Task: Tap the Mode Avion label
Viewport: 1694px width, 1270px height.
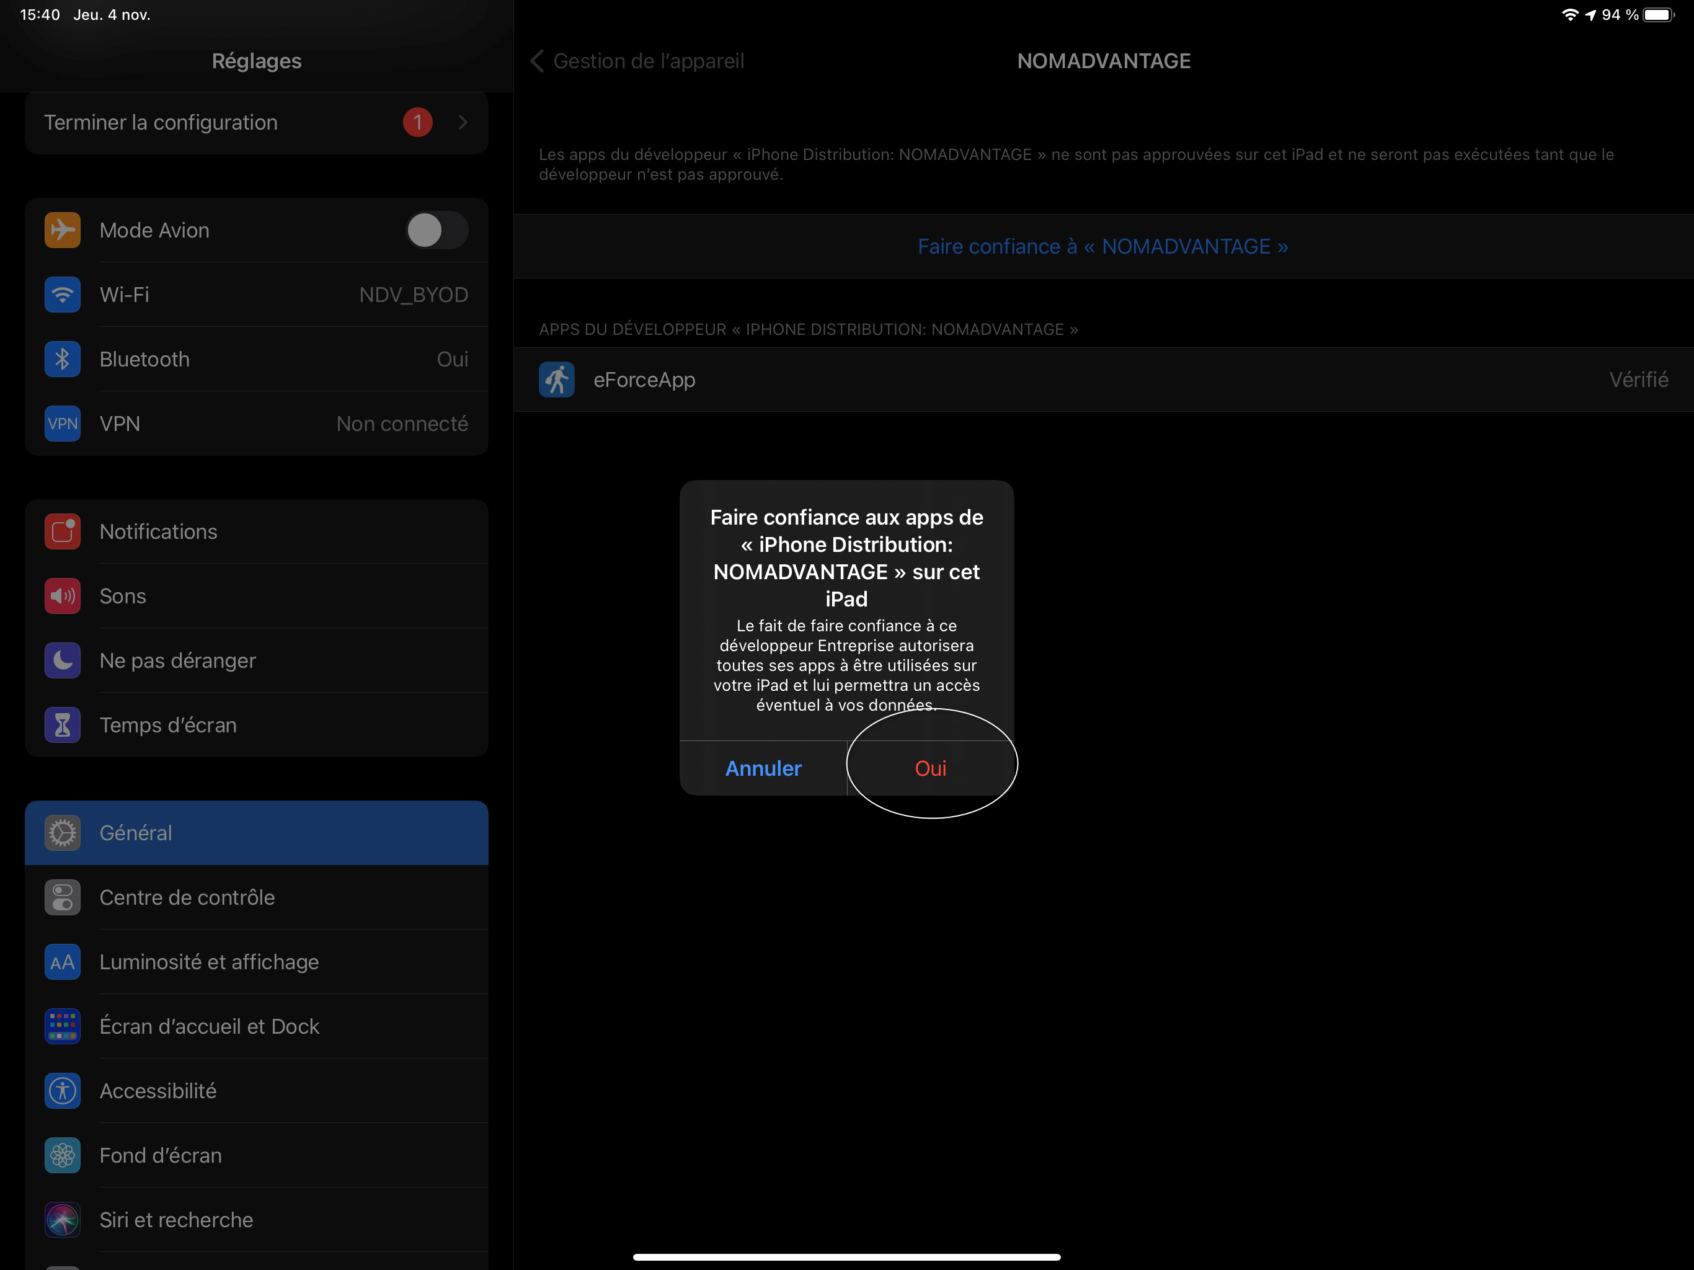Action: [154, 230]
